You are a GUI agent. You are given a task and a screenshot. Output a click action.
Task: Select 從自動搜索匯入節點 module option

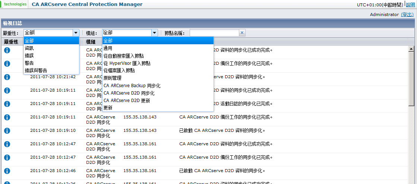[x=158, y=56]
